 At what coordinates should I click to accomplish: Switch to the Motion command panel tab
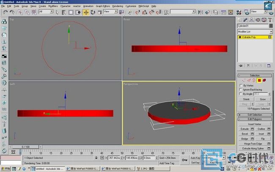[258, 20]
